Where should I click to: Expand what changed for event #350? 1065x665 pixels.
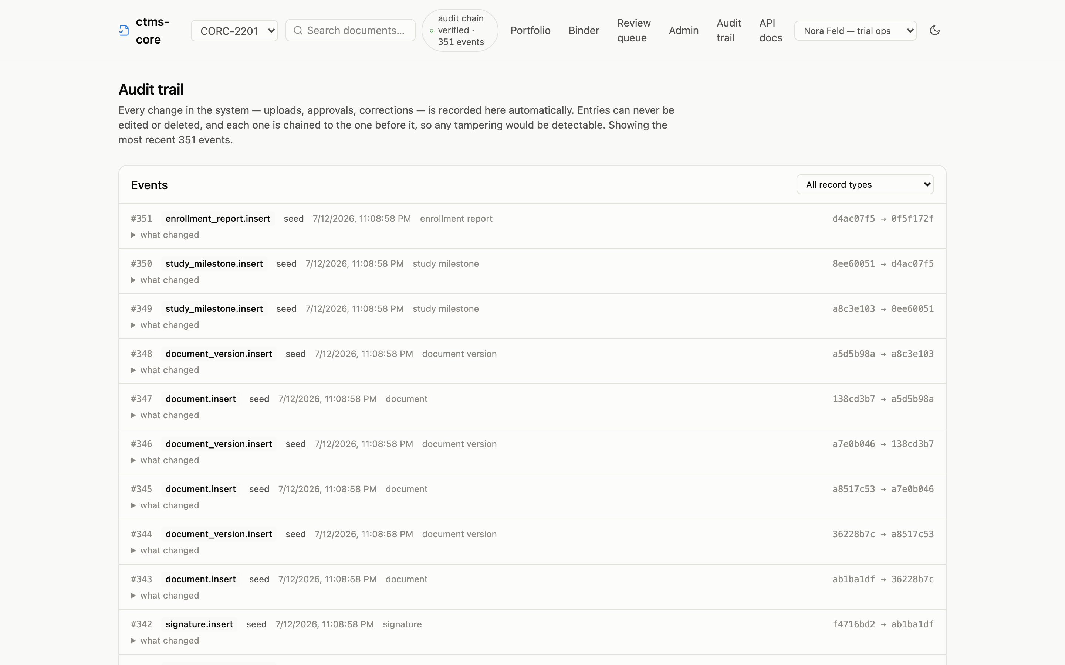point(165,280)
